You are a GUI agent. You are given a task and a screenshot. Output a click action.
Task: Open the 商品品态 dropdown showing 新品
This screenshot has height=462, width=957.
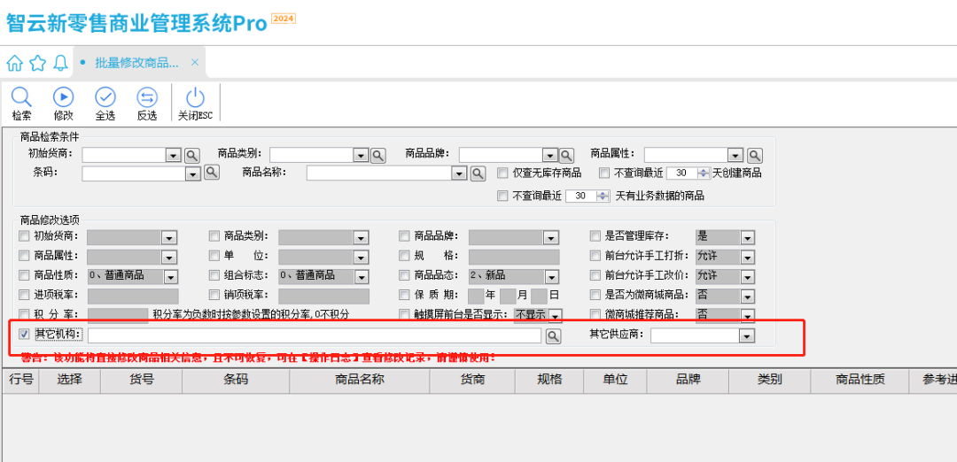point(551,276)
